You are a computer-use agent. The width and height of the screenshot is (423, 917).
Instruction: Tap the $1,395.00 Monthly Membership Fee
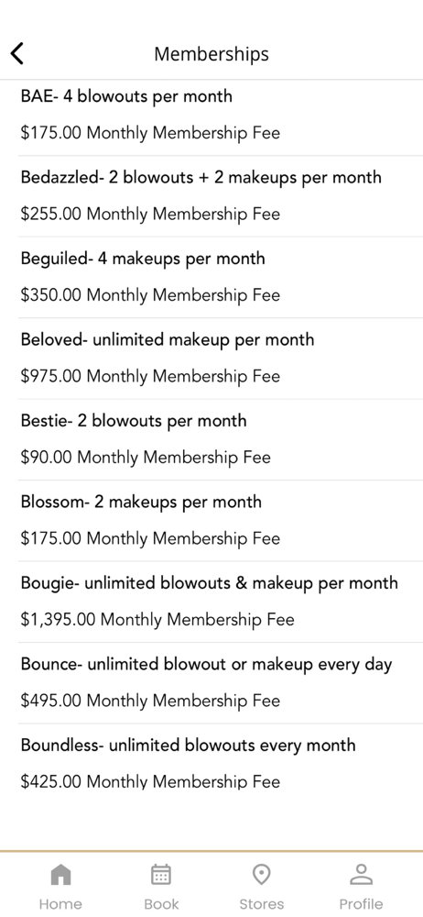point(157,620)
